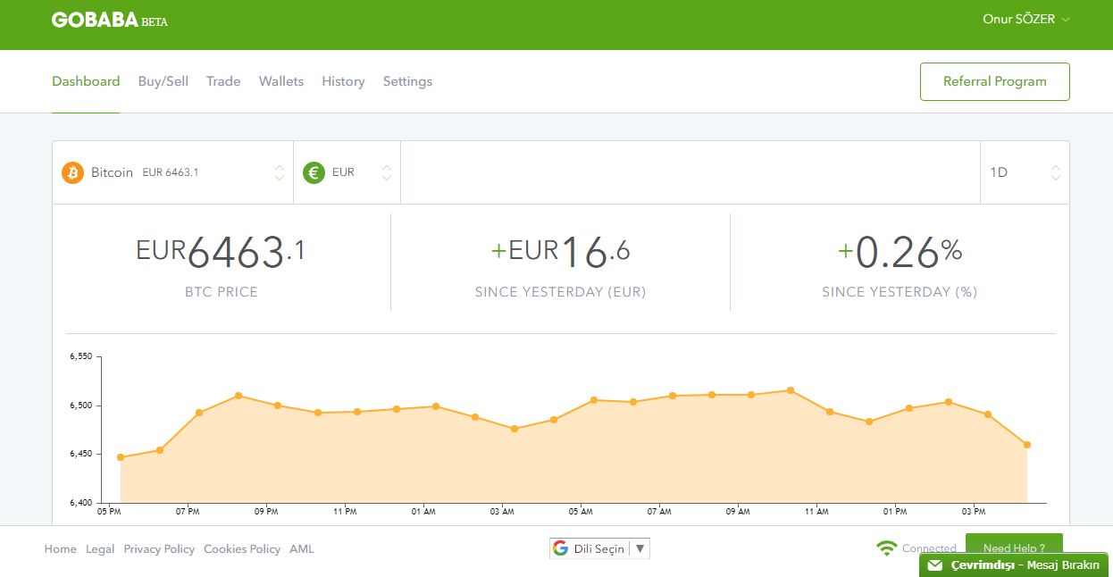Expand the Bitcoin coin selector
This screenshot has width=1113, height=577.
pos(172,172)
